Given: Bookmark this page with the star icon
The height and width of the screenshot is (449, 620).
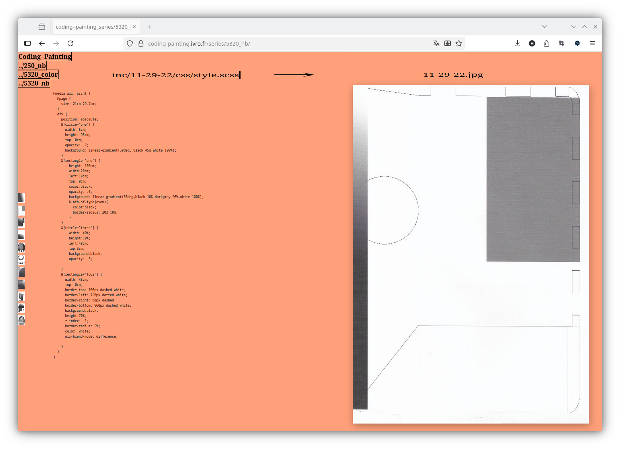Looking at the screenshot, I should click(459, 43).
